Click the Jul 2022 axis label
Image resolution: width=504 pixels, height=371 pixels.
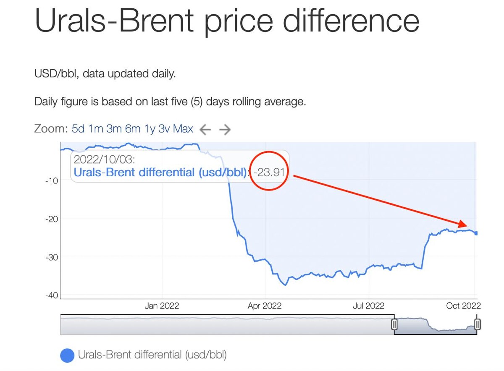click(368, 306)
